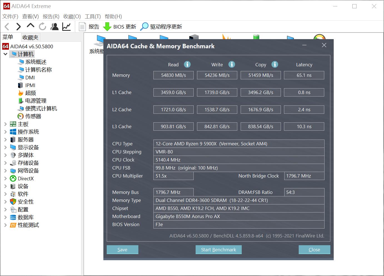
Task: Click the info icon next to Write
Action: point(232,64)
